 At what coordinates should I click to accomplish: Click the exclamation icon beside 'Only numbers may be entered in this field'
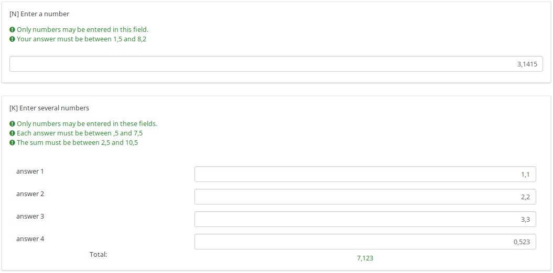click(12, 30)
